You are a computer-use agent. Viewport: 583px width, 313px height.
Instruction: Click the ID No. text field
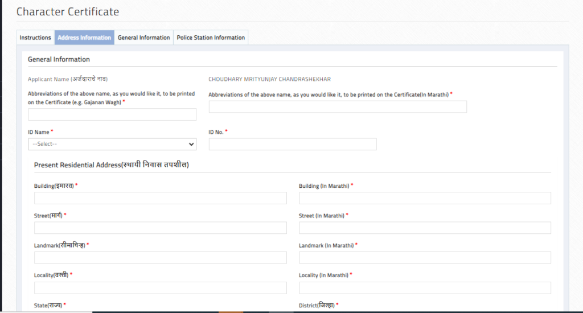pos(293,144)
